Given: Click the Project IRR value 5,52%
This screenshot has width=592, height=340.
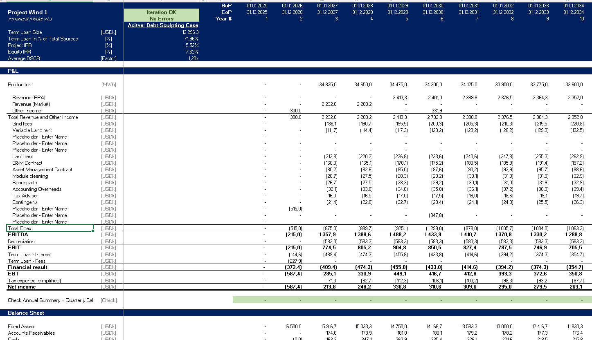Looking at the screenshot, I should click(192, 45).
